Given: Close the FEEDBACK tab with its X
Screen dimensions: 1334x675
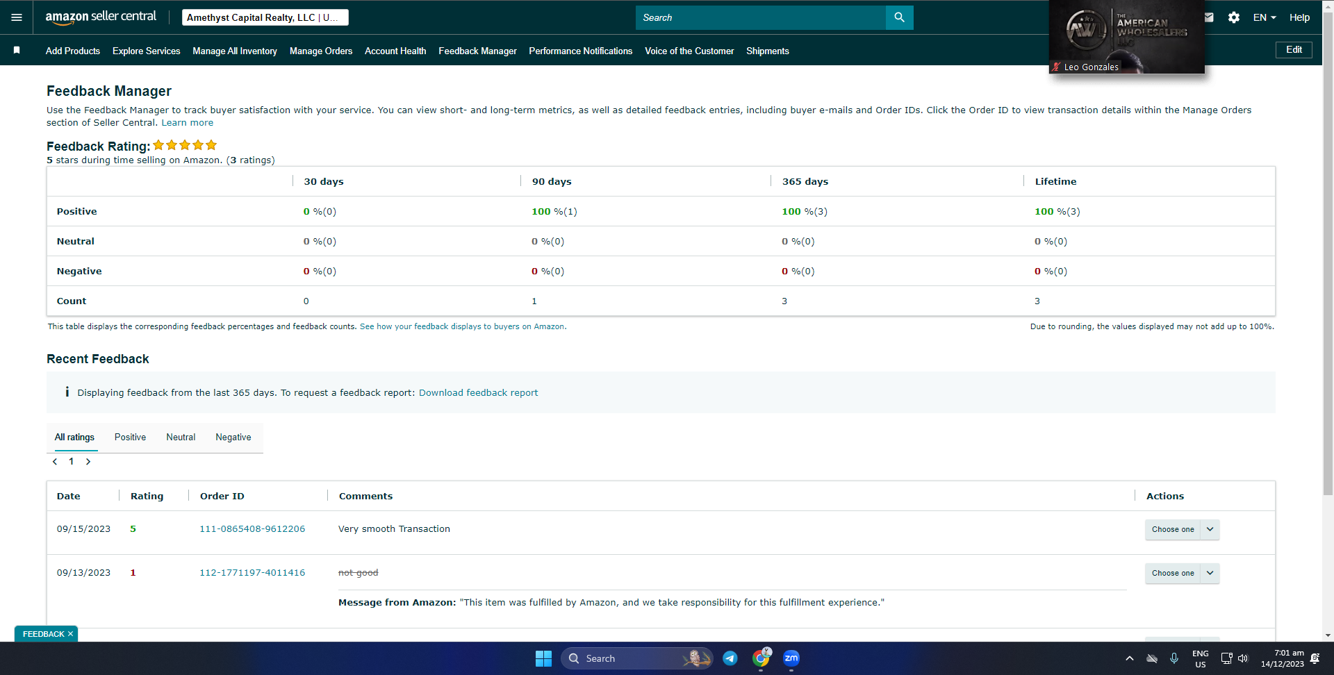Looking at the screenshot, I should (x=70, y=634).
